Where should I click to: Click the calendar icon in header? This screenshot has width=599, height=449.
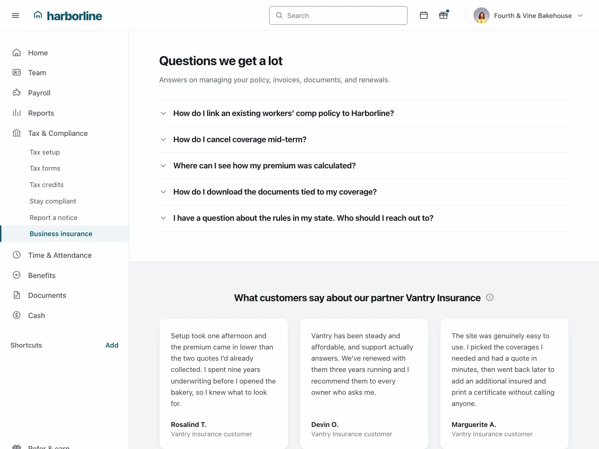point(424,15)
